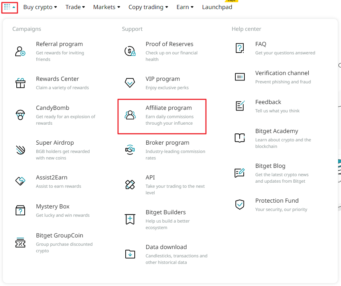The image size is (341, 286).
Task: Click 'Your security, our priority' text
Action: pyautogui.click(x=281, y=210)
